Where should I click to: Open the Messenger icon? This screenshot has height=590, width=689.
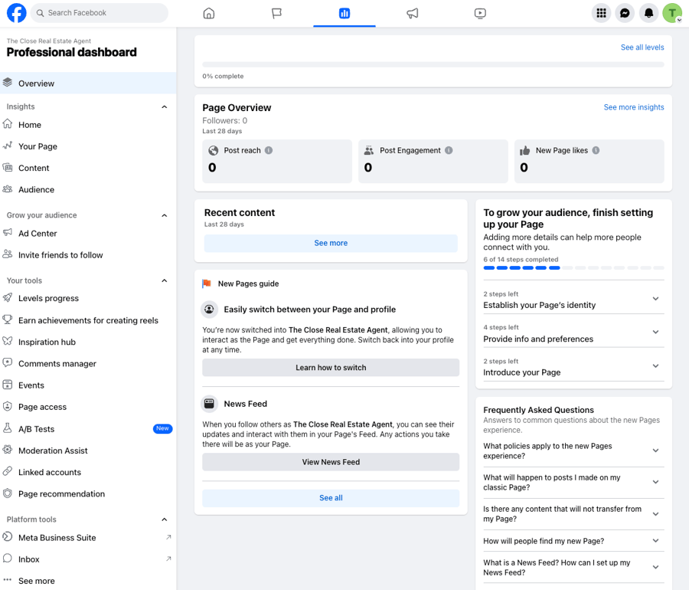coord(625,13)
